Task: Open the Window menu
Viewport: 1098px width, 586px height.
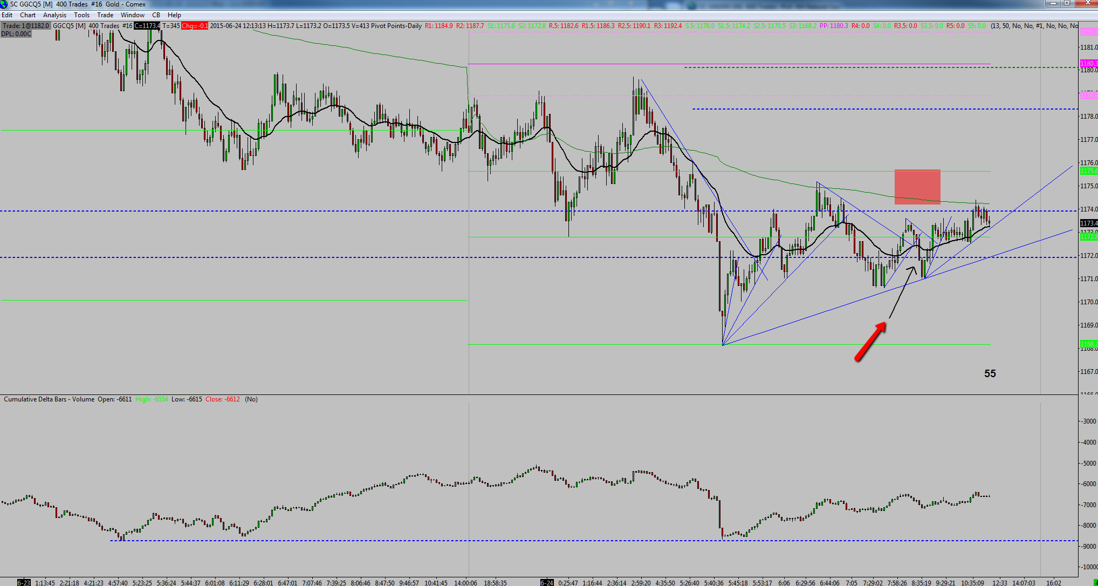Action: pyautogui.click(x=133, y=15)
